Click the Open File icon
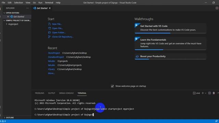This screenshot has width=219, height=123. 49,28
